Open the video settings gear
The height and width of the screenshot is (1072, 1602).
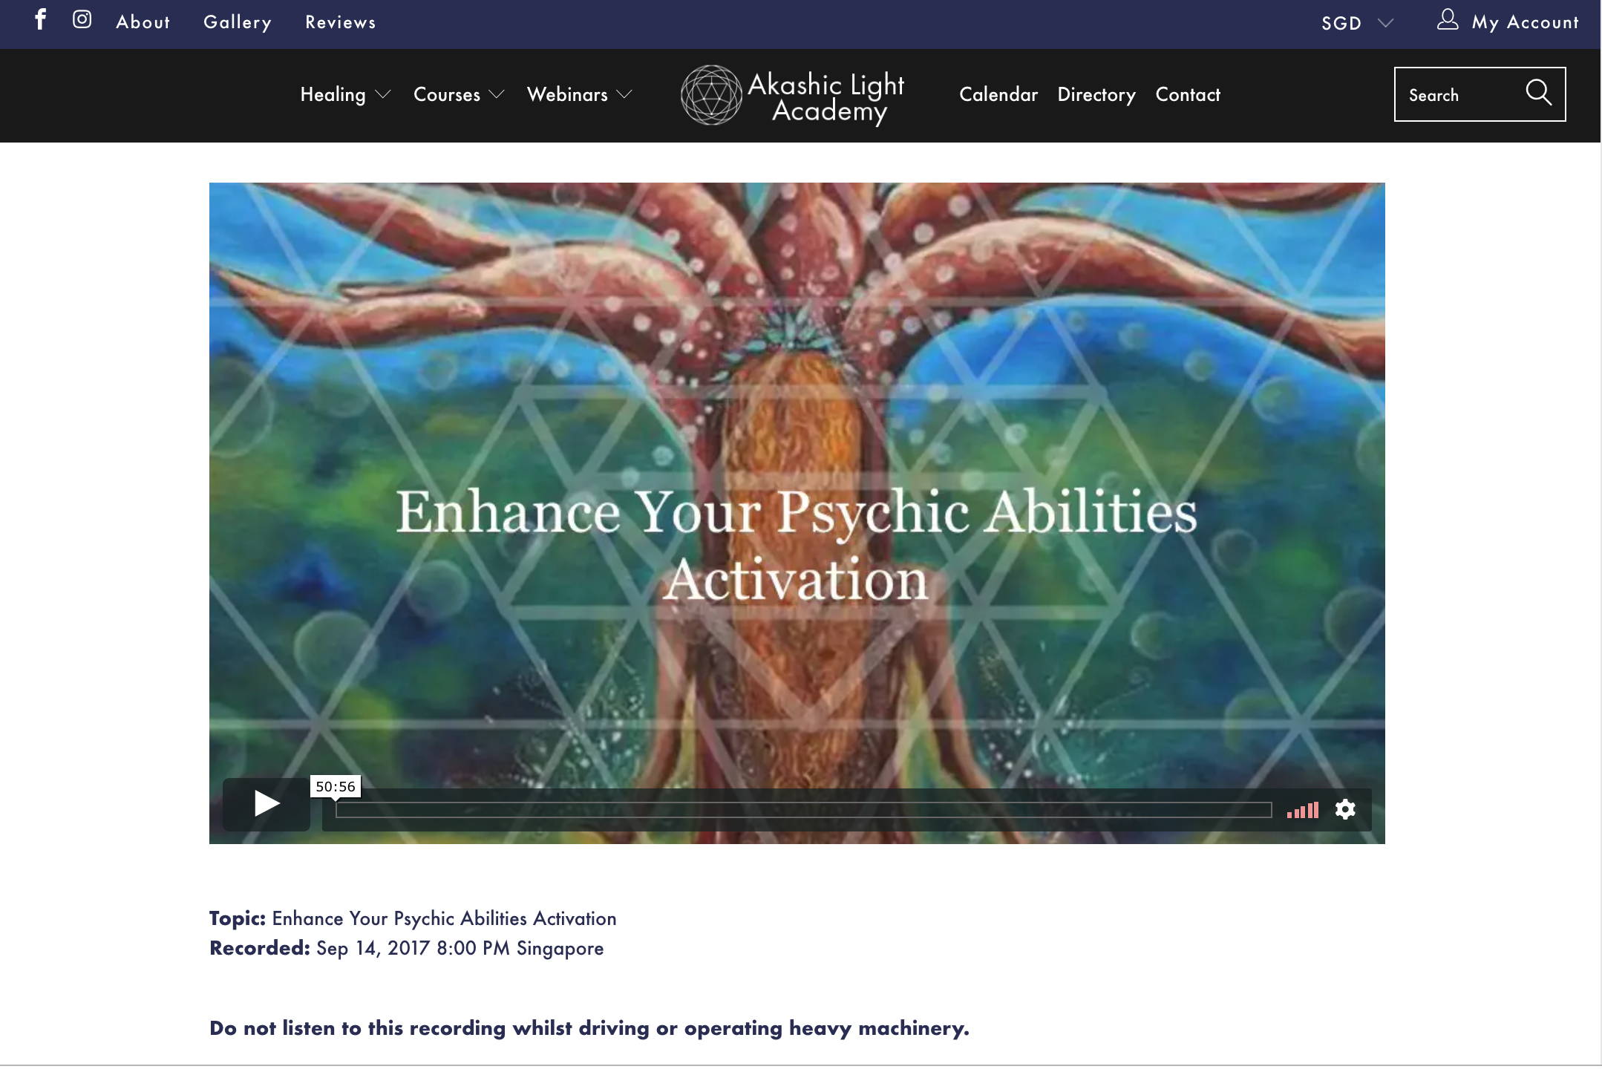(x=1345, y=809)
